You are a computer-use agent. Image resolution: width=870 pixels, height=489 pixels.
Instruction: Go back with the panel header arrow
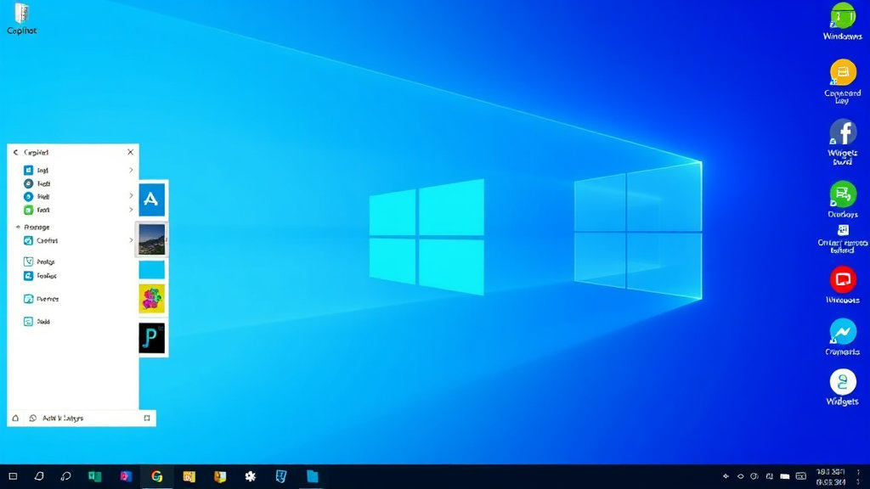point(15,152)
